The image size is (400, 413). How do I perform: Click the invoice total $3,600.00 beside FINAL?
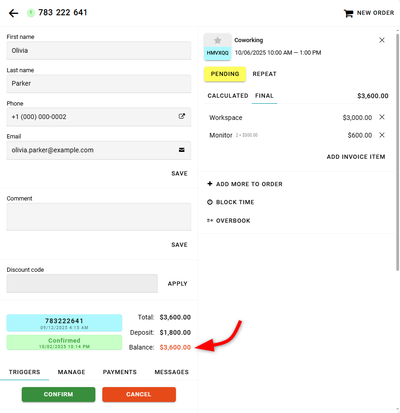coord(373,96)
